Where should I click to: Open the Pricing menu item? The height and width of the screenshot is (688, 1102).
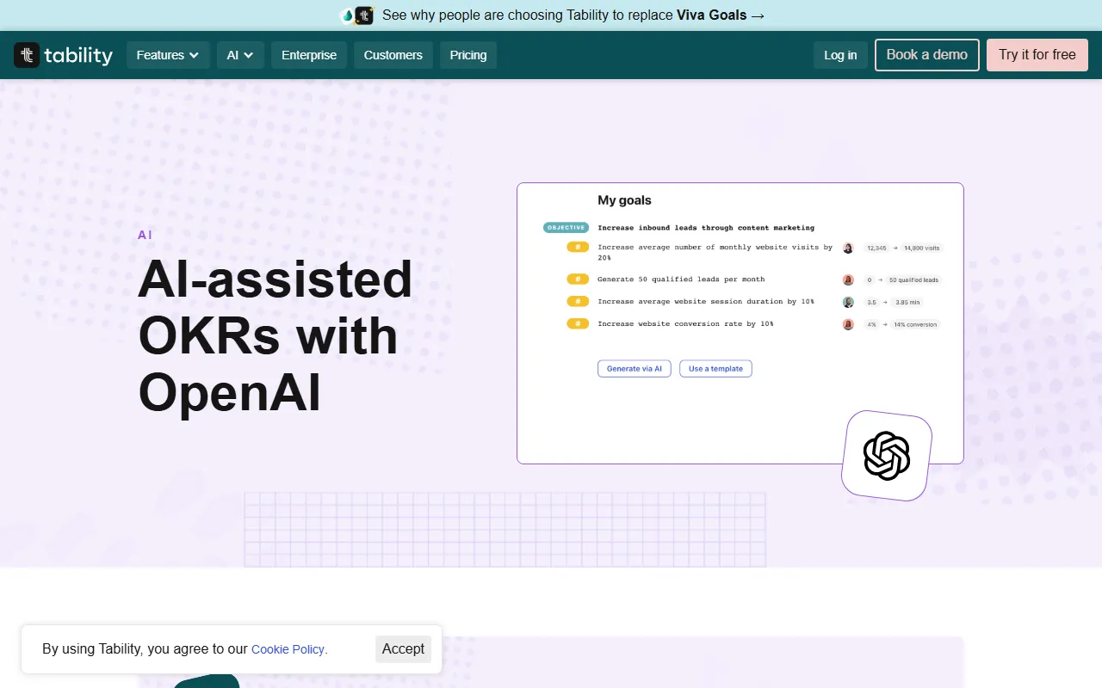pyautogui.click(x=468, y=55)
